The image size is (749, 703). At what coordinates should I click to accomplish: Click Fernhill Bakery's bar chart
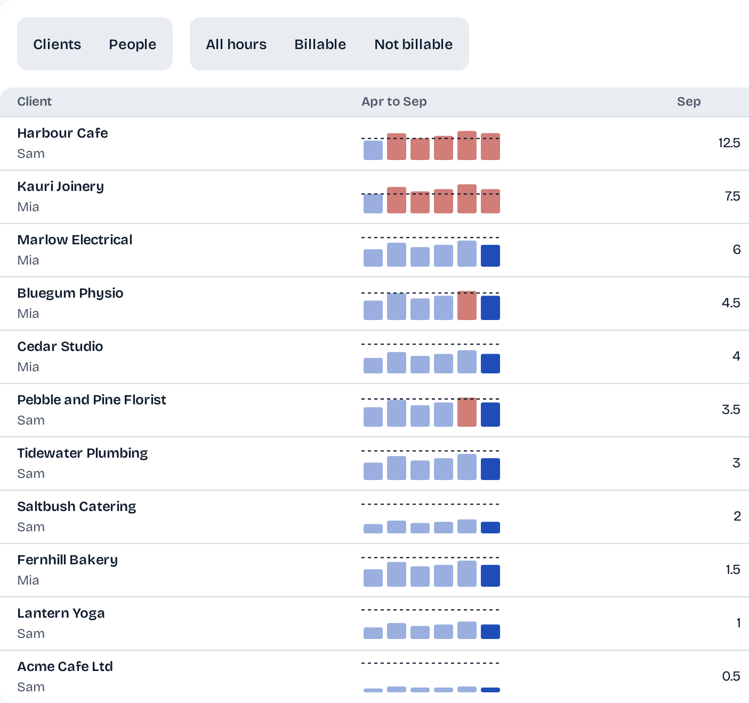coord(431,572)
